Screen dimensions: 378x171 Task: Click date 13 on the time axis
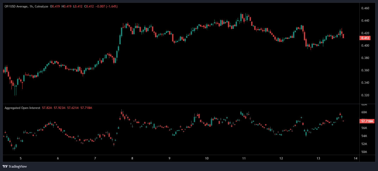point(318,158)
